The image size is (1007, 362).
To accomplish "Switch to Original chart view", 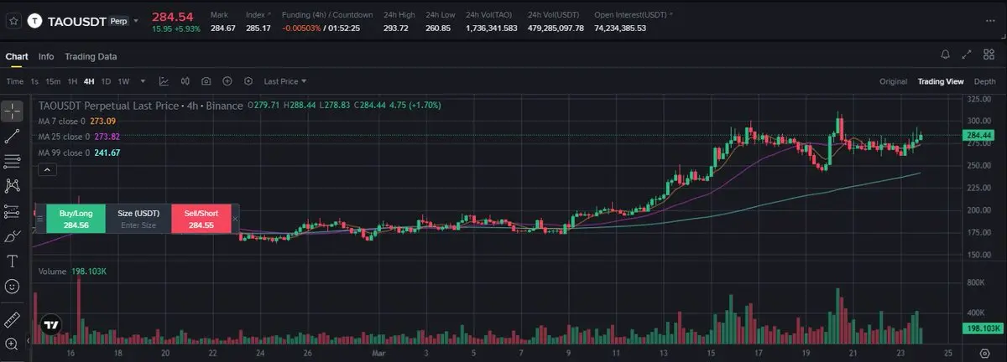I will [893, 81].
